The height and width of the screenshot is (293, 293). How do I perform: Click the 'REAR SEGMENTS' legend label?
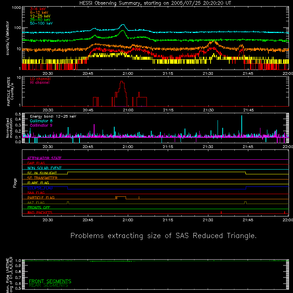click(49, 285)
